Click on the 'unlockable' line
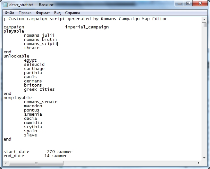This screenshot has height=169, width=210. coord(16,56)
